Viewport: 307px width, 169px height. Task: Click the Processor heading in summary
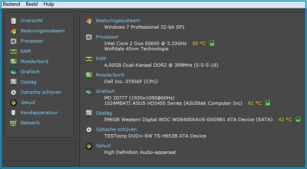tap(107, 37)
